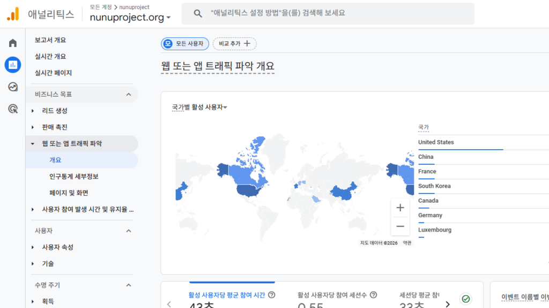The image size is (549, 308).
Task: Go to the Home icon in sidebar
Action: [x=13, y=43]
